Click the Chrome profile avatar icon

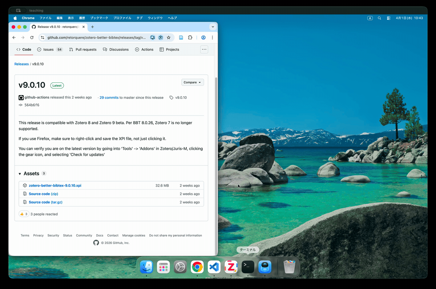click(203, 37)
